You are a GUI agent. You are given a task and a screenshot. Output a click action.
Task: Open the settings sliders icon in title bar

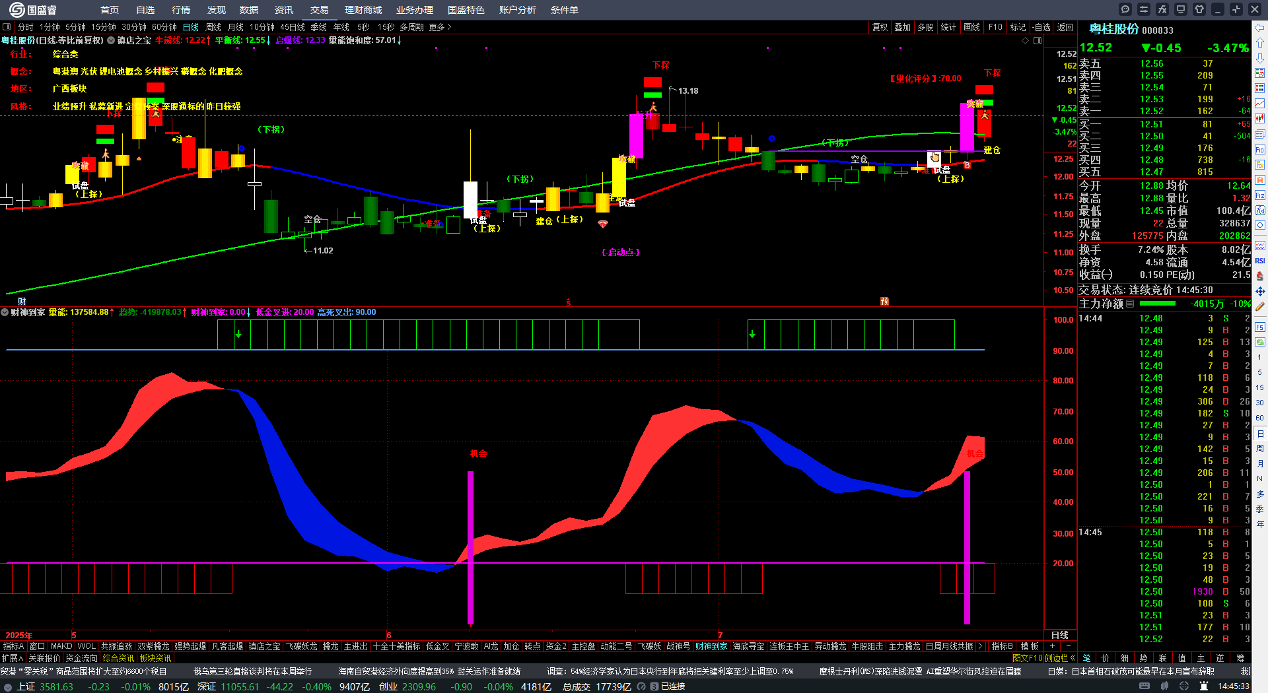pyautogui.click(x=1144, y=9)
